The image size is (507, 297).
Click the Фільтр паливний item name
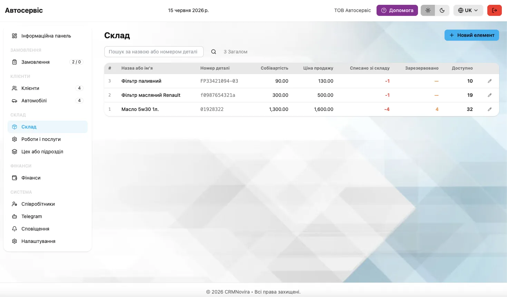point(142,81)
